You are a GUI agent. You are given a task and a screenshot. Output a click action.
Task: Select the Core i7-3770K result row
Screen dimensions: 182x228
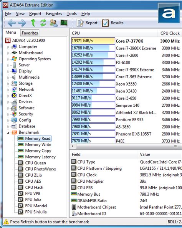click(x=126, y=41)
